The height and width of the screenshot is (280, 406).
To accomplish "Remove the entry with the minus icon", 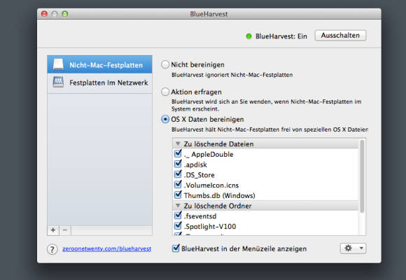I will tap(65, 230).
